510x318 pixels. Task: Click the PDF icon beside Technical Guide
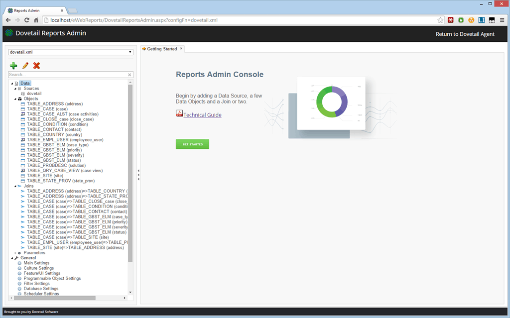coord(179,113)
